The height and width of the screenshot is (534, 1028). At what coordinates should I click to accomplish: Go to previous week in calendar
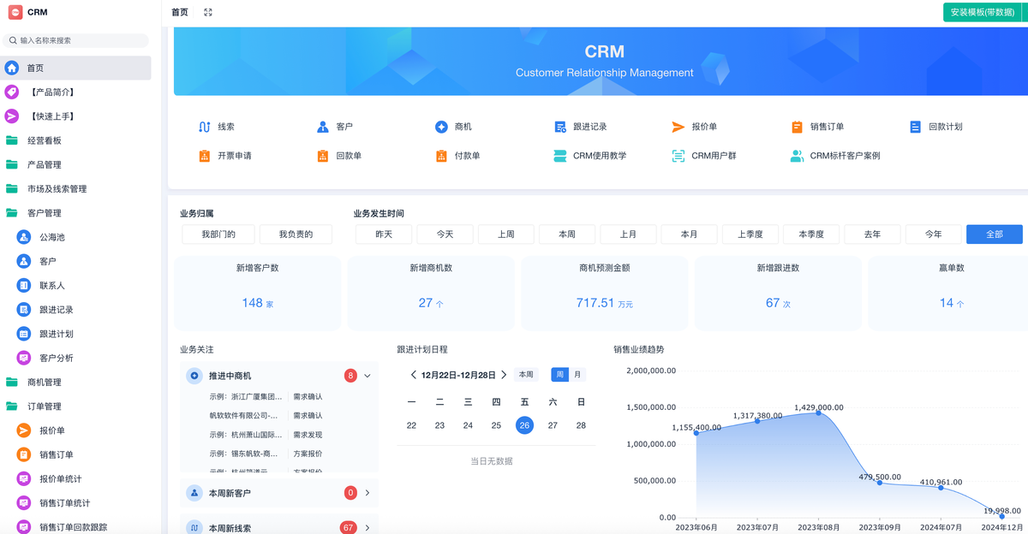click(414, 375)
